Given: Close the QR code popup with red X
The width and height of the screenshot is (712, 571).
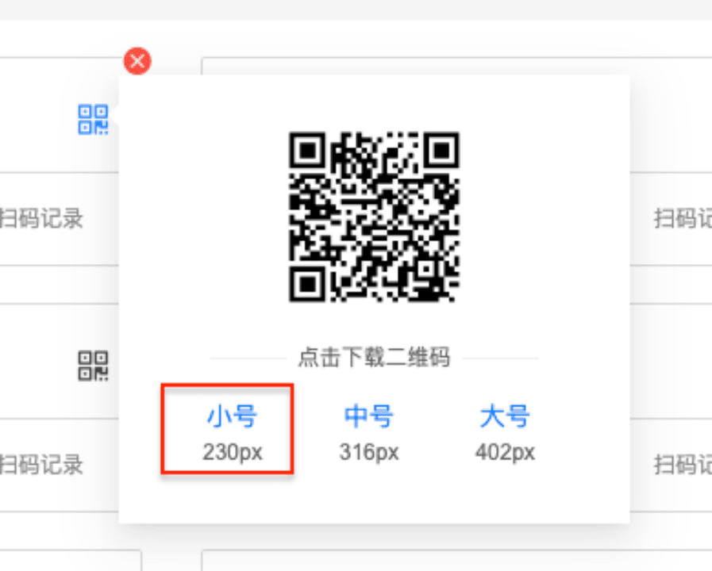Looking at the screenshot, I should point(137,61).
